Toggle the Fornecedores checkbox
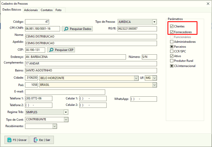Image resolution: width=212 pixels, height=147 pixels. point(172,32)
